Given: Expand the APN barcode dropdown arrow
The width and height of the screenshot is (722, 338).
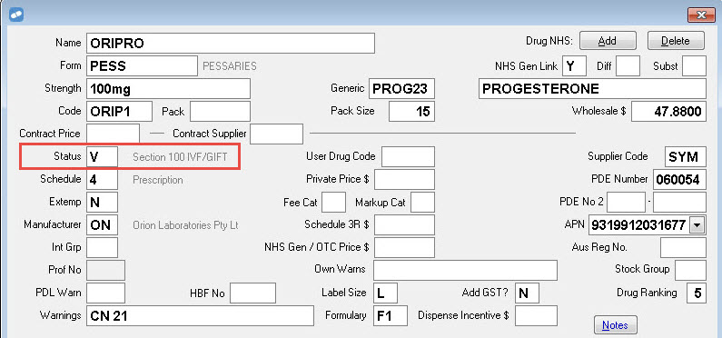Looking at the screenshot, I should [x=697, y=225].
